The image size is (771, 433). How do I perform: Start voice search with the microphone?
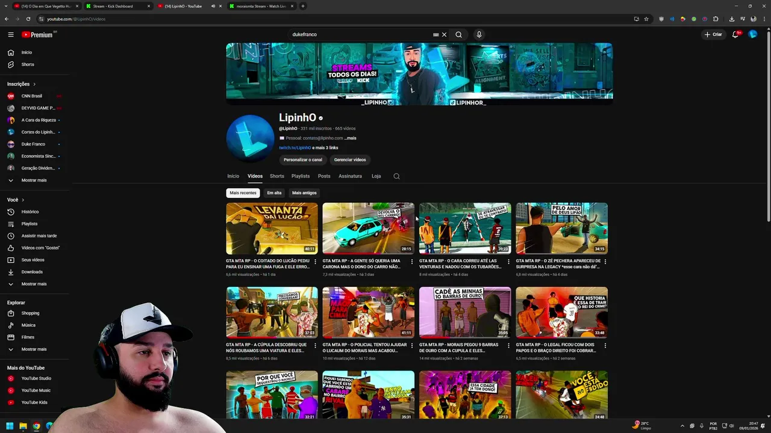pyautogui.click(x=479, y=34)
